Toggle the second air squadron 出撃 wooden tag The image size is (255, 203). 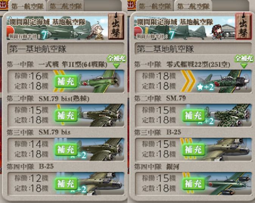(243, 27)
